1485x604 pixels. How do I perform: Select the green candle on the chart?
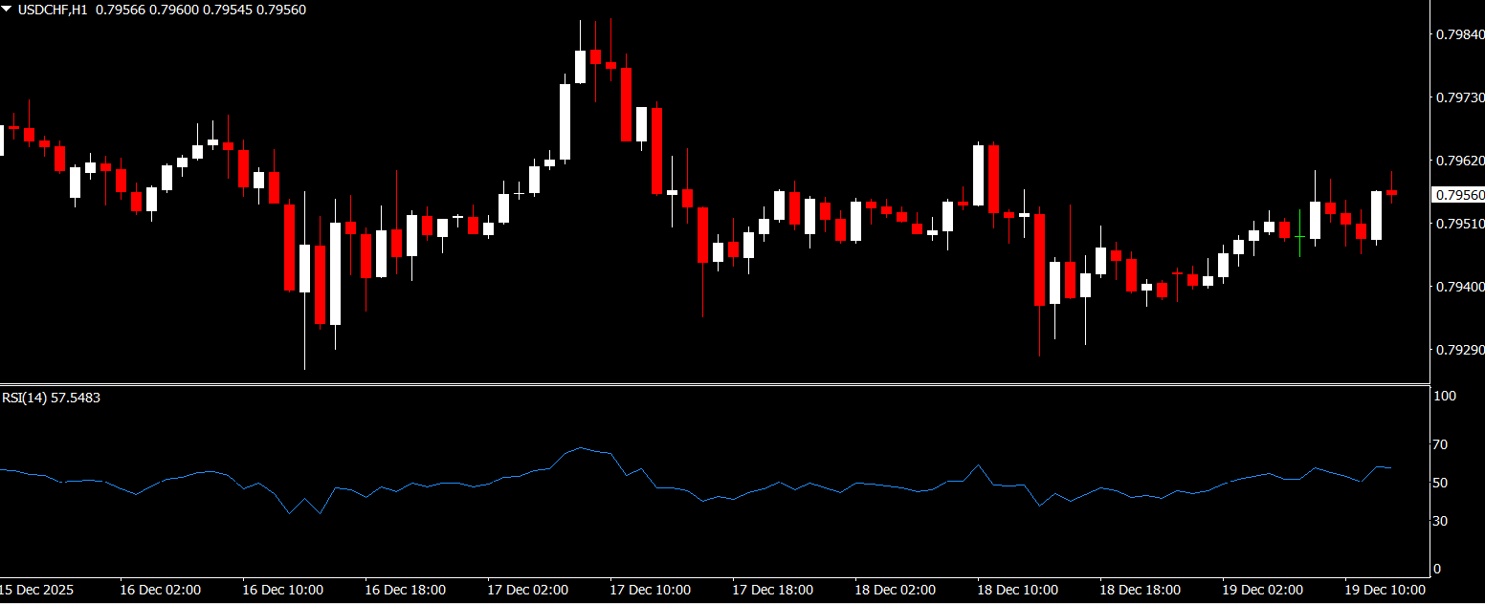tap(1299, 235)
